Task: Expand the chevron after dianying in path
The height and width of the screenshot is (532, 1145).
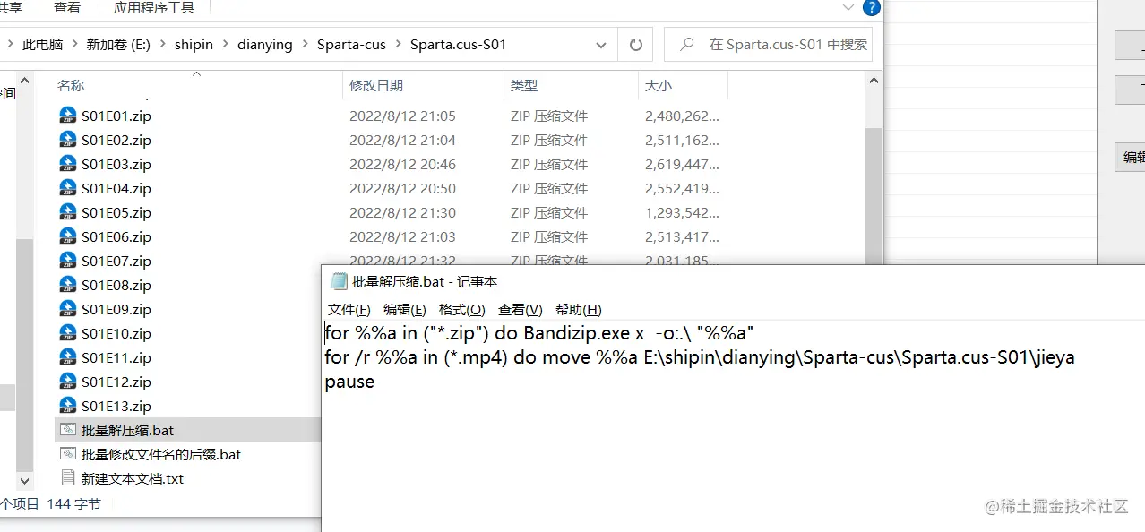Action: click(x=305, y=45)
